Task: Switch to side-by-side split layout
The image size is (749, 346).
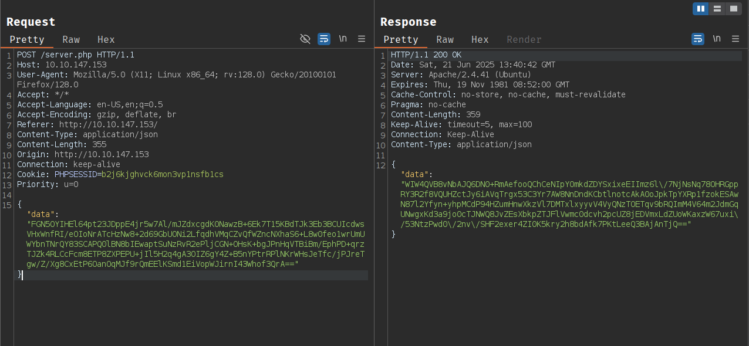Action: pyautogui.click(x=700, y=8)
